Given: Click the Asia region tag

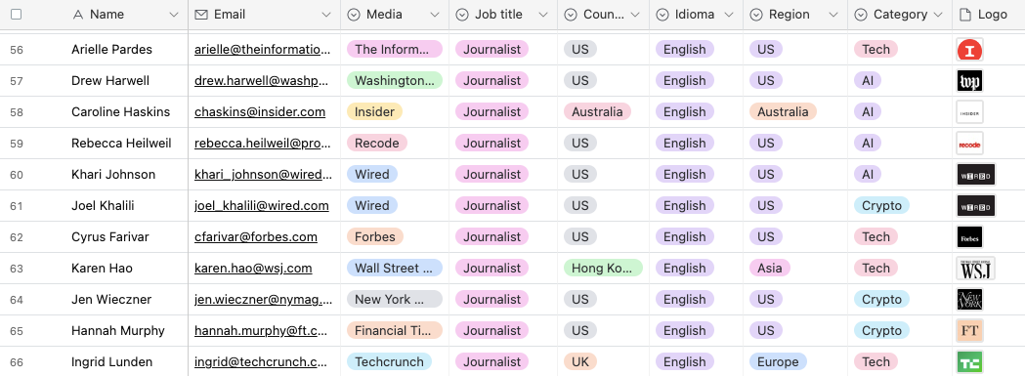Looking at the screenshot, I should click(770, 269).
